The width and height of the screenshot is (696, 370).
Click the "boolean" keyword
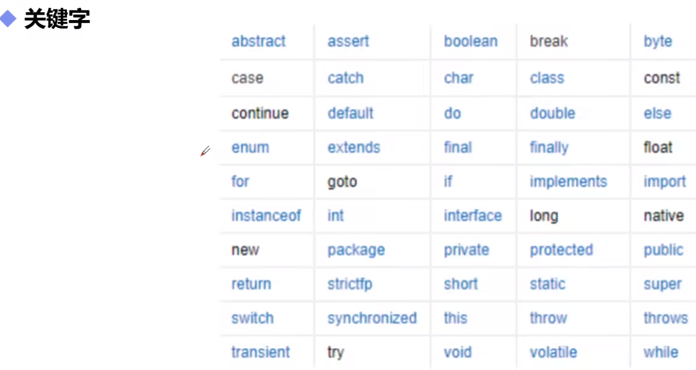click(x=471, y=41)
